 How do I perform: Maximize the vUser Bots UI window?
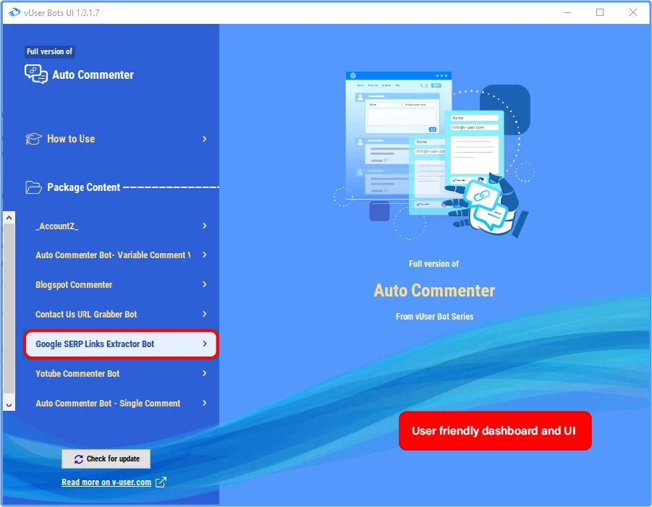pos(600,12)
